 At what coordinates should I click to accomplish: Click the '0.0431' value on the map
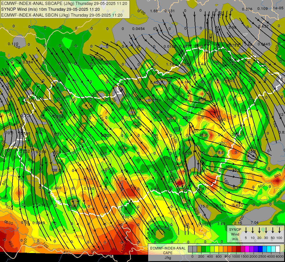pos(39,205)
